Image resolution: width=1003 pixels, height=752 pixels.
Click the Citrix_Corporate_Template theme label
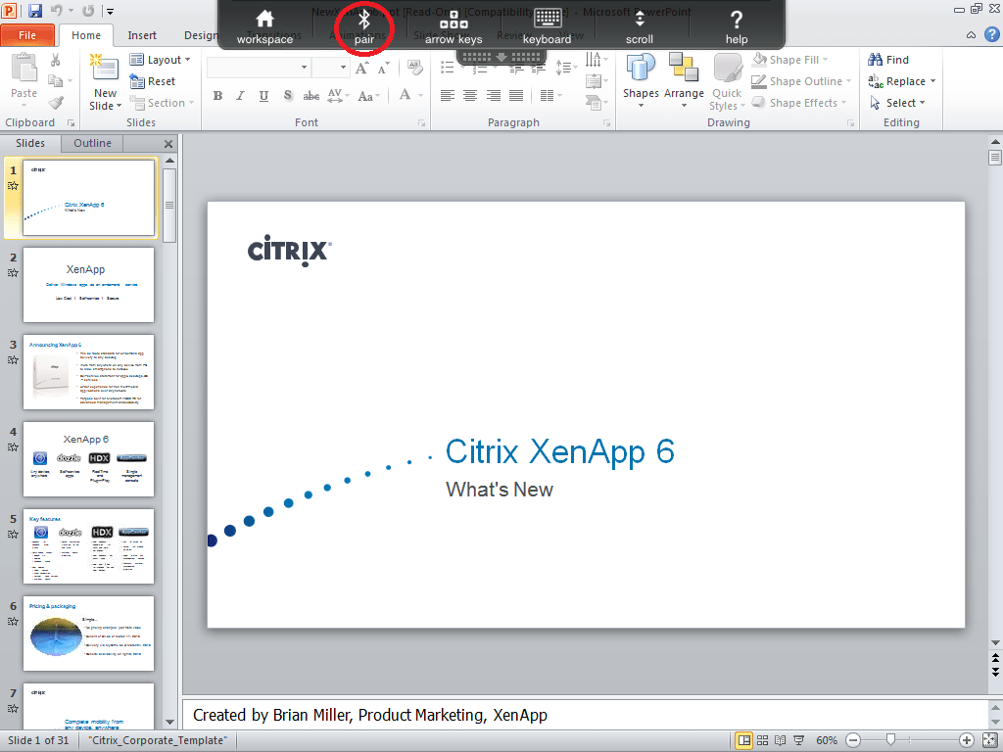click(158, 740)
